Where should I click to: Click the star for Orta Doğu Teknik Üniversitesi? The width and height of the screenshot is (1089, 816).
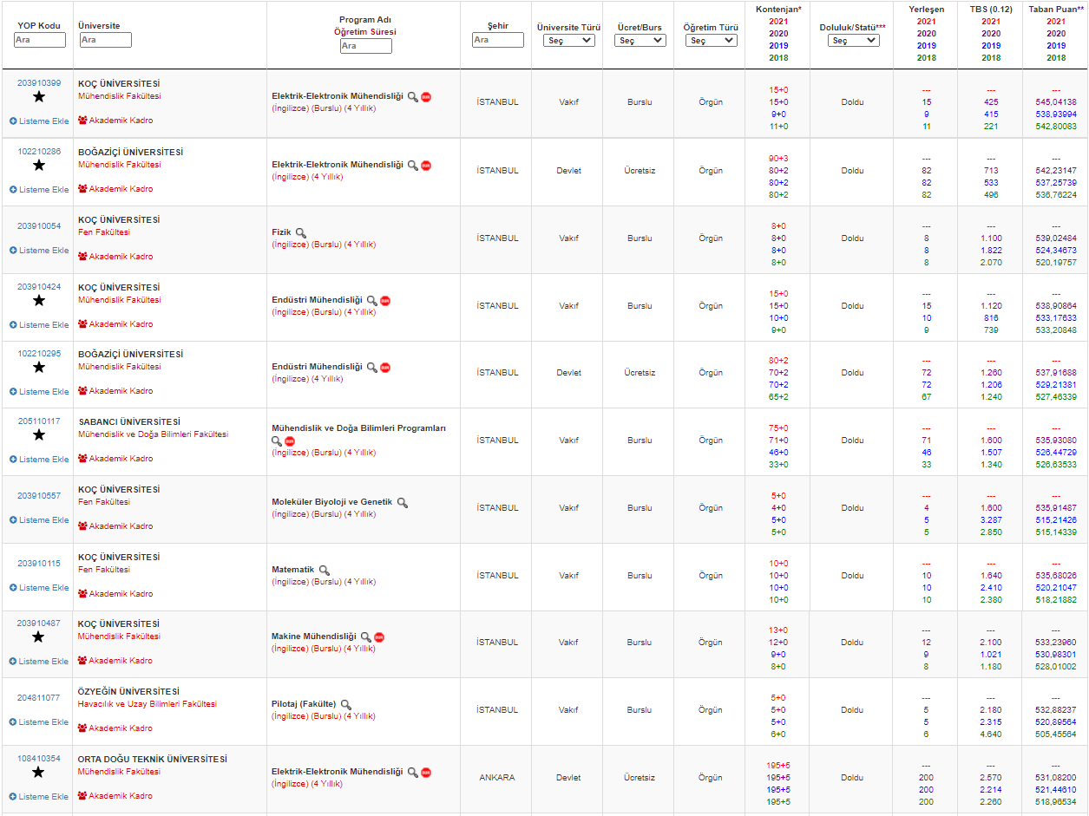(39, 773)
